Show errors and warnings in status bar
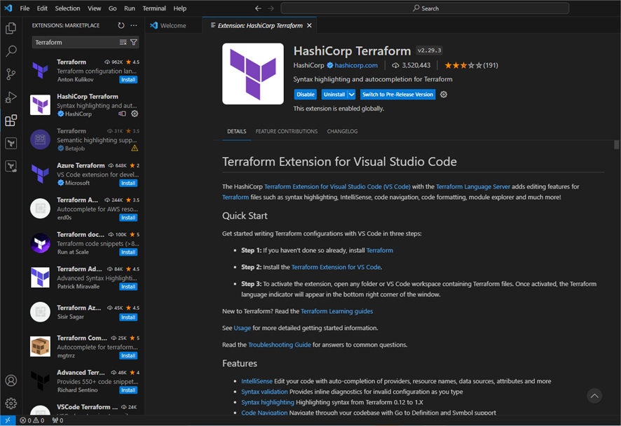Image resolution: width=621 pixels, height=426 pixels. 32,420
